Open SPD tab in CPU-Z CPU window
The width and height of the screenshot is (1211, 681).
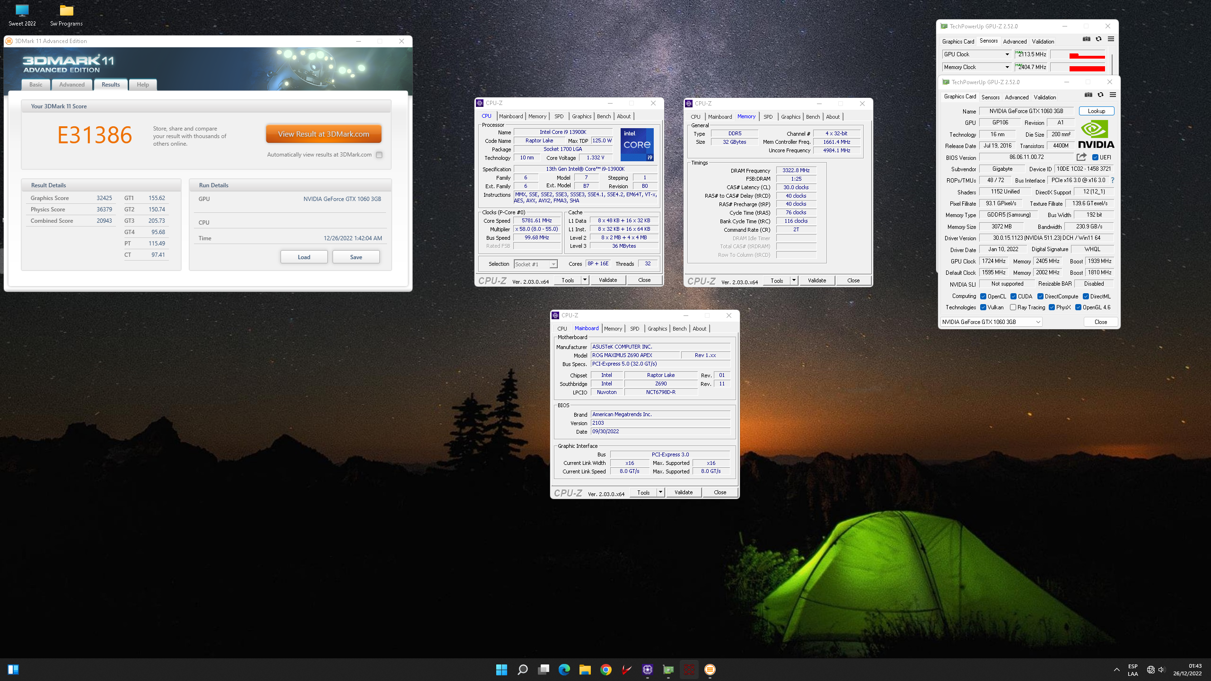coord(559,116)
